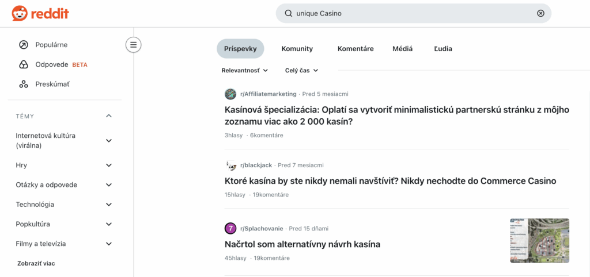The width and height of the screenshot is (590, 277).
Task: Switch to the Komunity tab
Action: click(297, 49)
